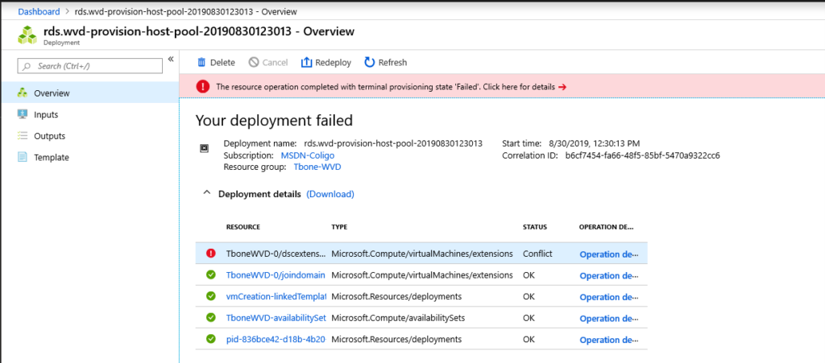Click the correlation ID b6cf7454-fa66-48f5 value
The width and height of the screenshot is (825, 363).
coord(642,155)
